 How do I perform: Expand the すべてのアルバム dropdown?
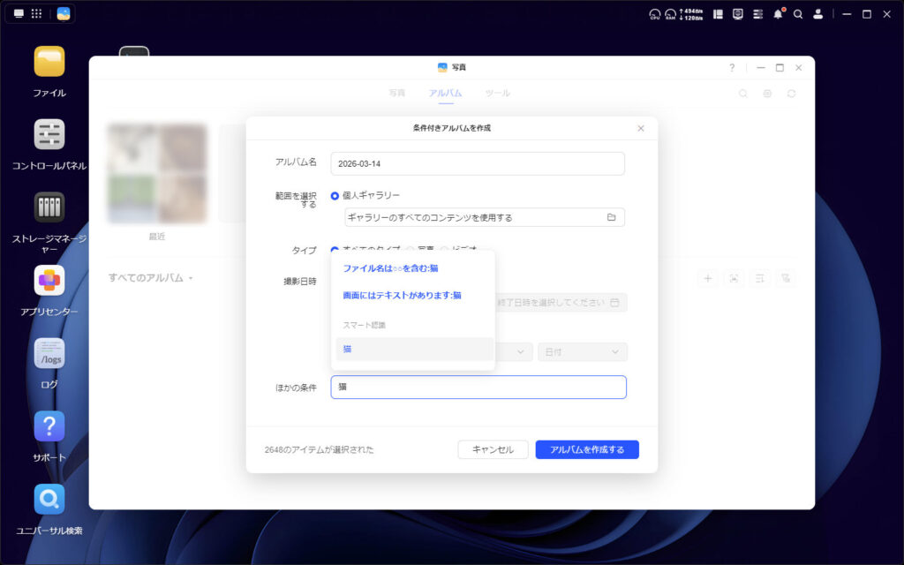point(150,278)
